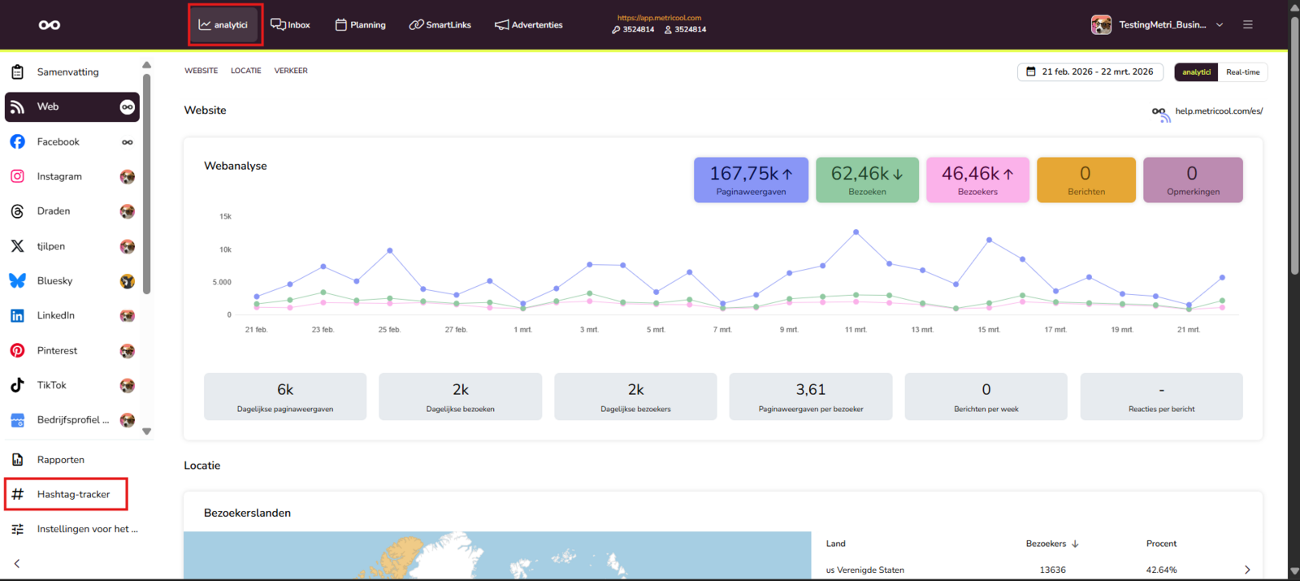Screen dimensions: 1300x581
Task: Select the Instagram icon in sidebar
Action: click(17, 176)
